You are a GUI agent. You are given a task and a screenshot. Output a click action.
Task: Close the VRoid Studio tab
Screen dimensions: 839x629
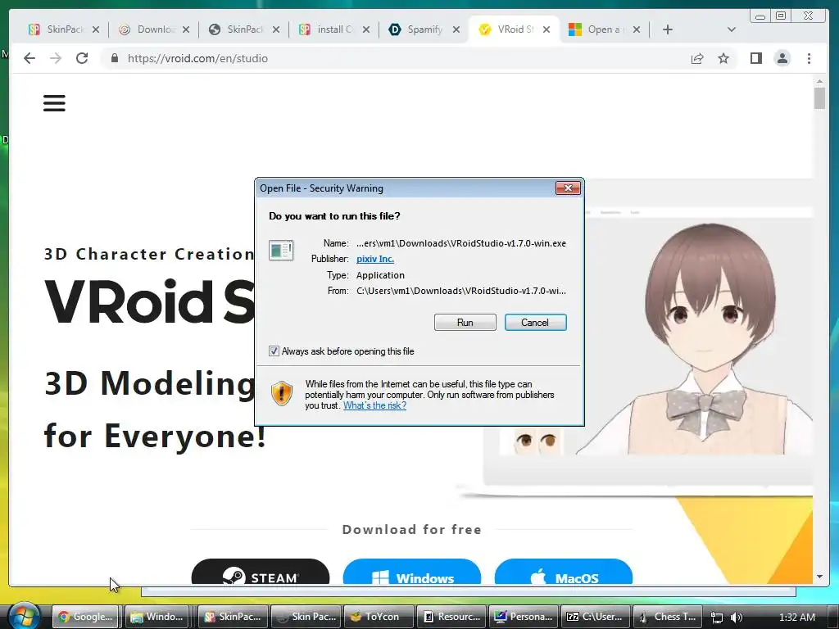click(x=546, y=29)
